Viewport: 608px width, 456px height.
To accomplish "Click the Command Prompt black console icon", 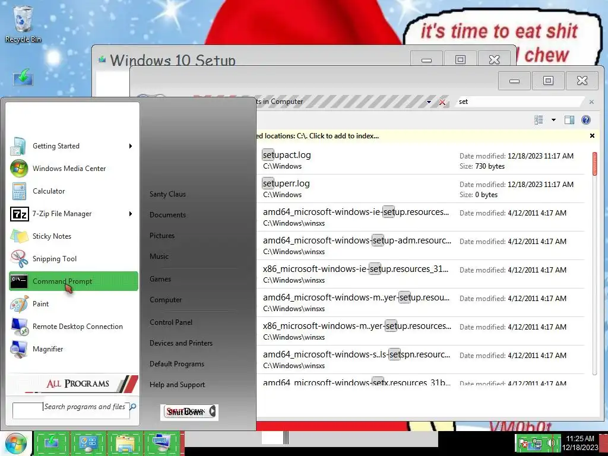I will click(19, 281).
